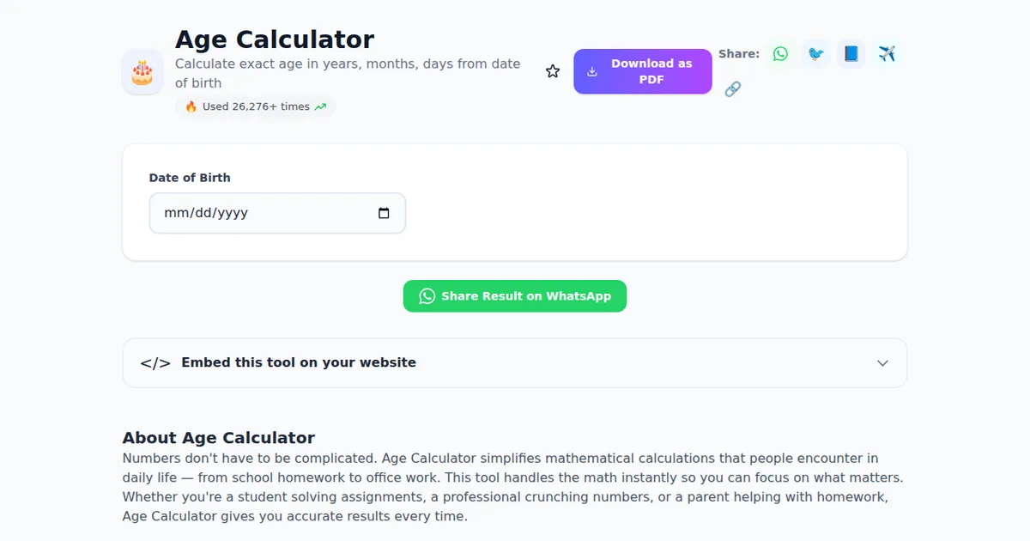Viewport: 1030px width, 541px height.
Task: Open the calendar date picker icon
Action: (x=384, y=213)
